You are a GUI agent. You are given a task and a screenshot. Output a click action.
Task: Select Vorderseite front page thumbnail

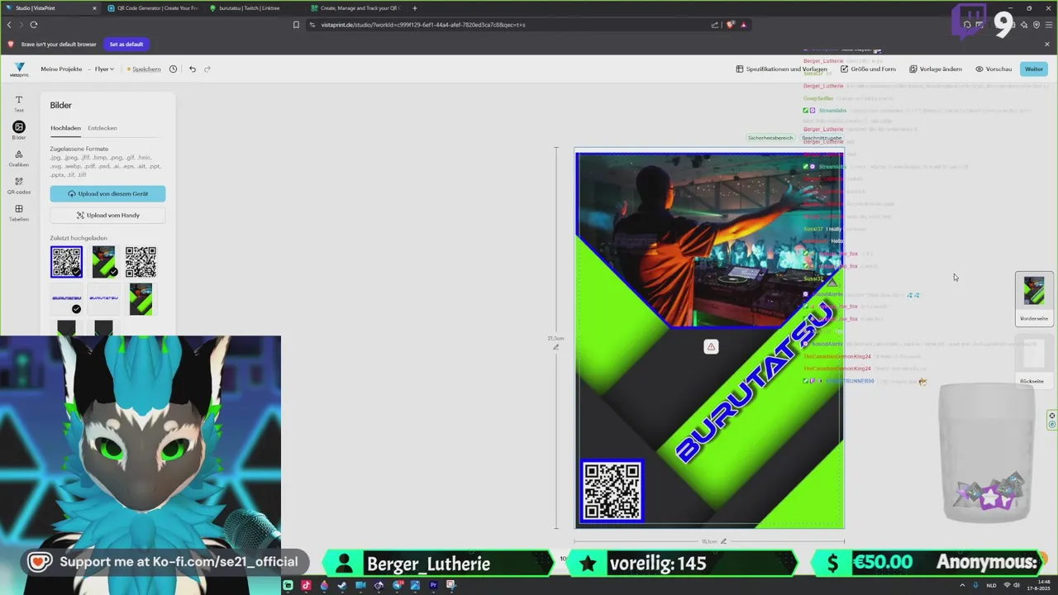click(1034, 298)
